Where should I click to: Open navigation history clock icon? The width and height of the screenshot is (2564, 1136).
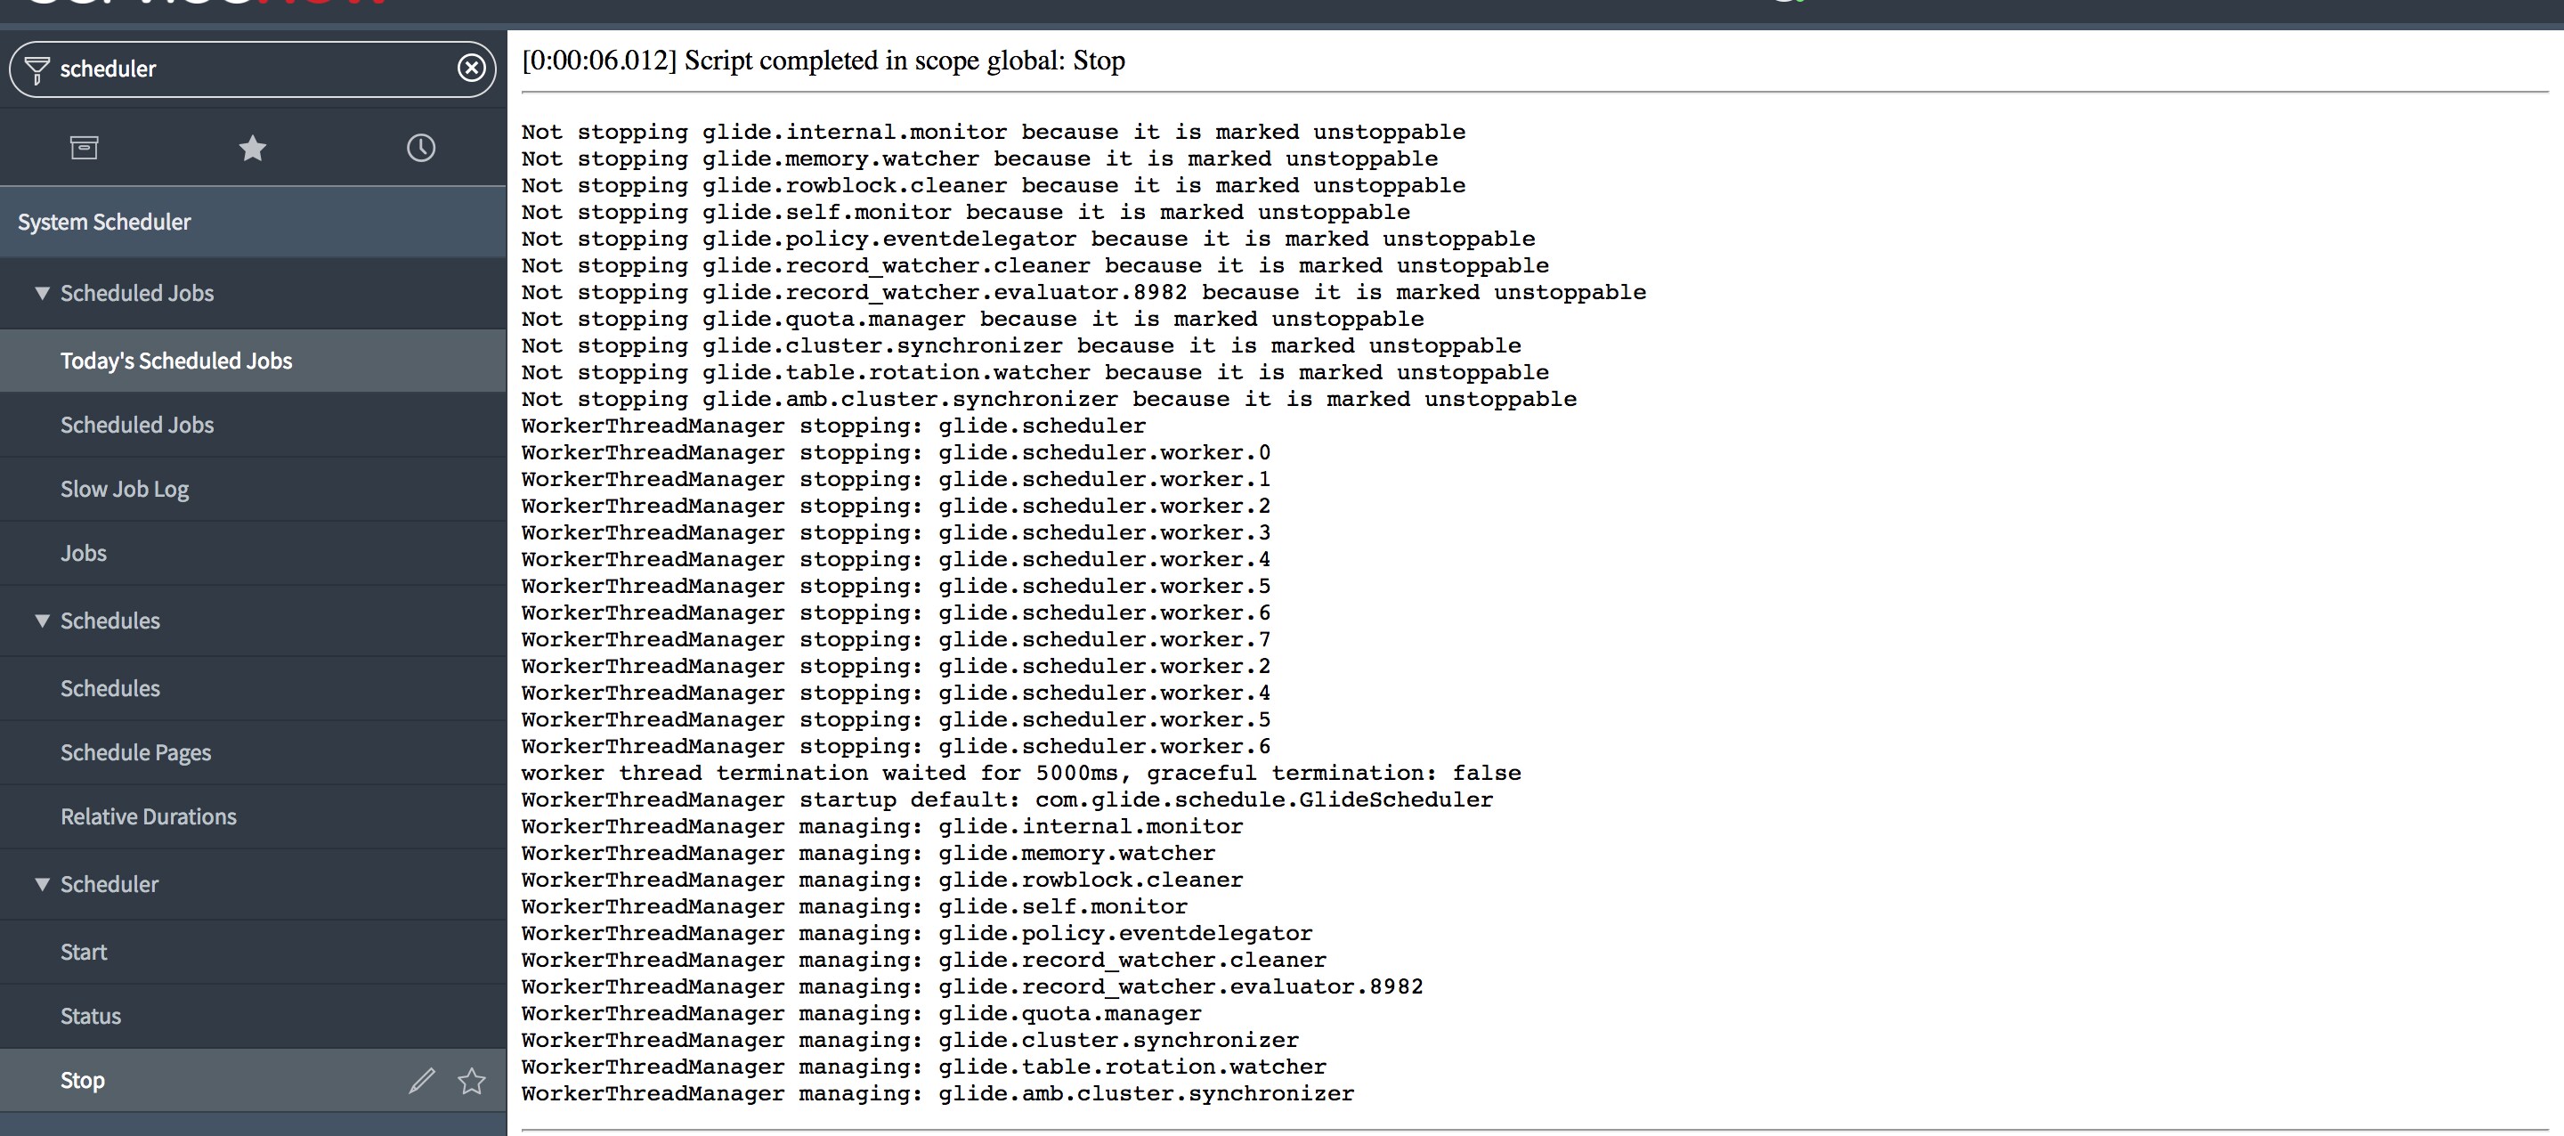(x=421, y=149)
